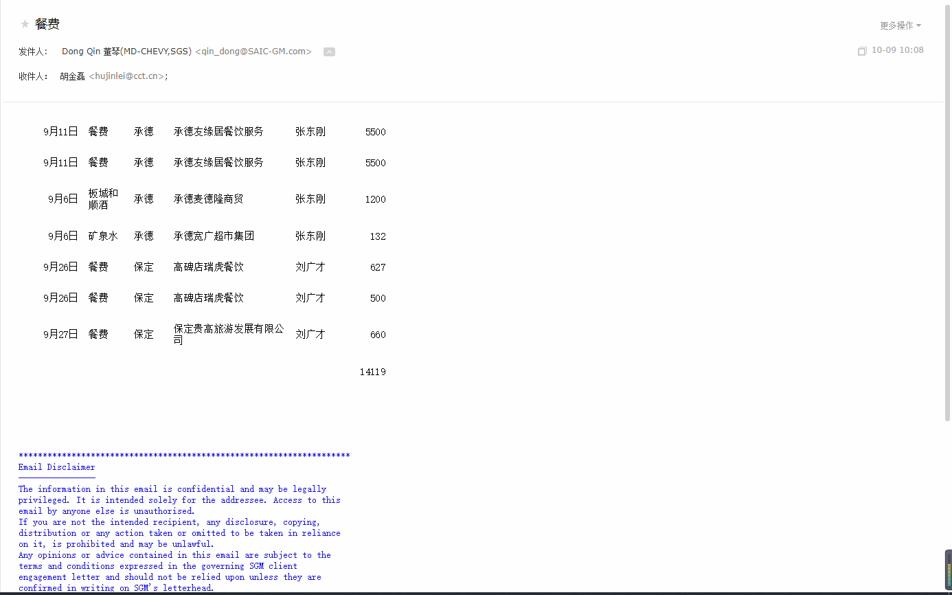
Task: Click the open-in-new-window icon beside the date
Action: [862, 51]
